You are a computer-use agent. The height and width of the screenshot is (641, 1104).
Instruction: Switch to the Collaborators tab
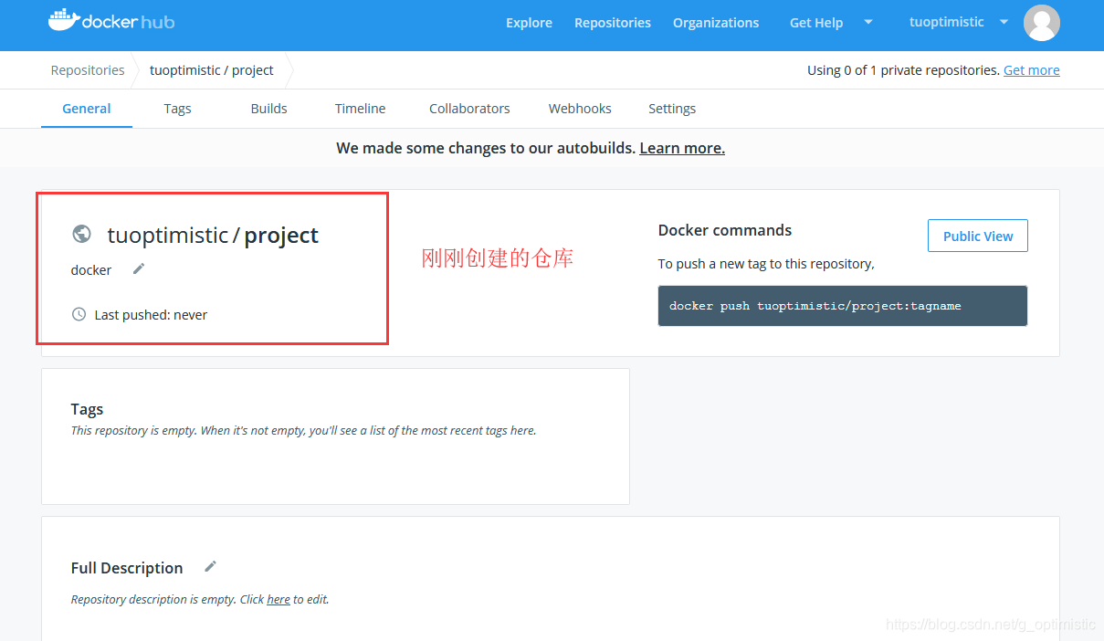[469, 109]
